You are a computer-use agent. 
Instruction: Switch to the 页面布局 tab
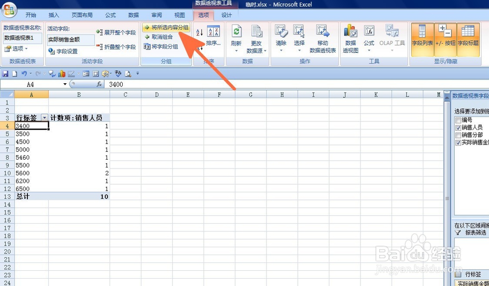[82, 15]
